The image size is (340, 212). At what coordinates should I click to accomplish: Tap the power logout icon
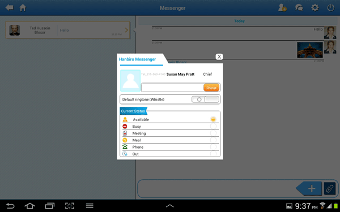pos(331,8)
